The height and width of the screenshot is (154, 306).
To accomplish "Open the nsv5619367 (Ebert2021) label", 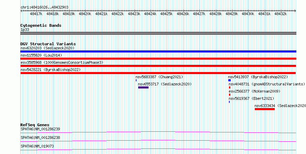I will pyautogui.click(x=251, y=98).
